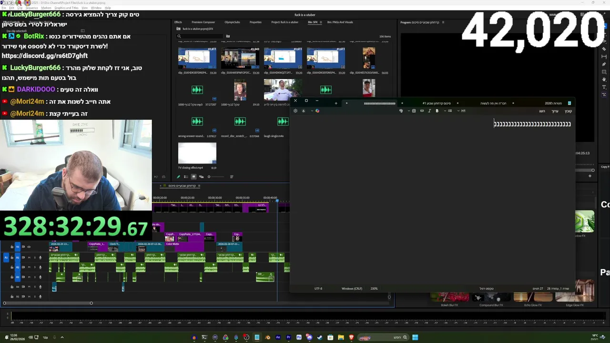Solo audio track A1
610x343 pixels.
pyautogui.click(x=35, y=258)
